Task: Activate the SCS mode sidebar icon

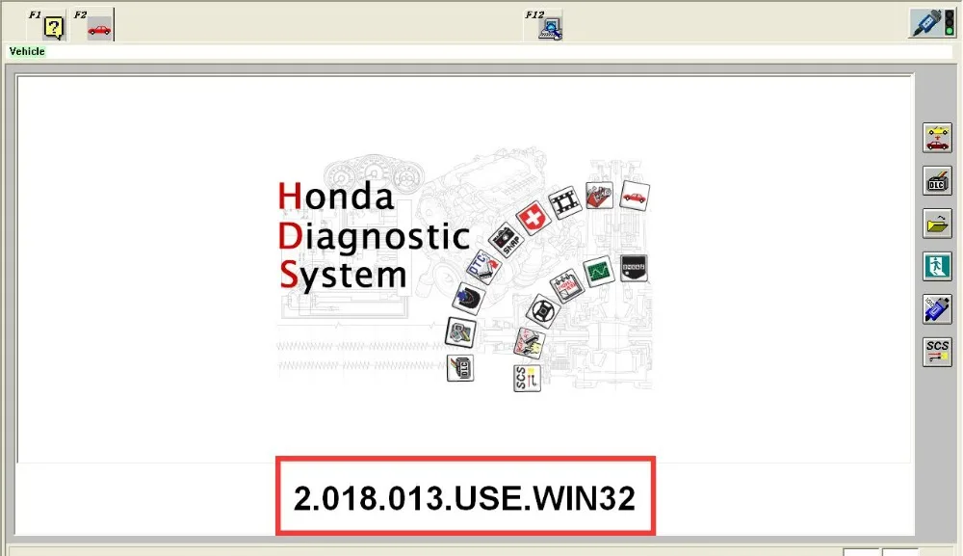Action: click(x=937, y=352)
